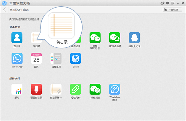Screen dimensions: 186x121
Task: Open the chat bubble feedback icon
Action: click(x=168, y=3)
